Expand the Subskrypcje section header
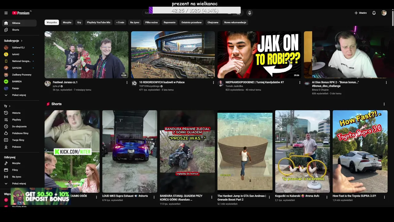 pyautogui.click(x=13, y=41)
